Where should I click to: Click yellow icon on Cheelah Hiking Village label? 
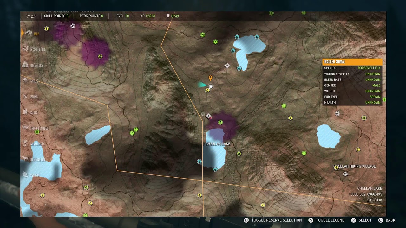pos(336,168)
